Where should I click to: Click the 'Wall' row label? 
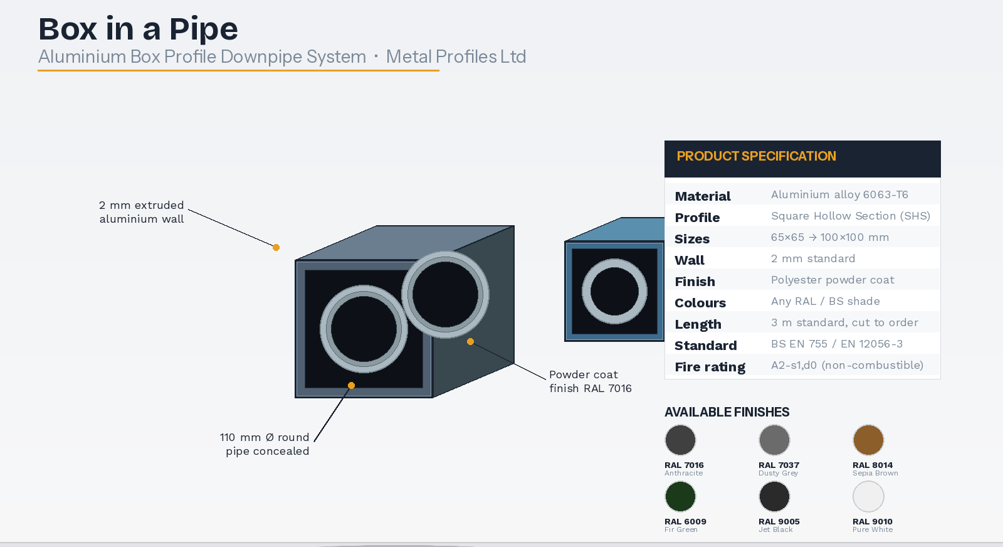(690, 260)
